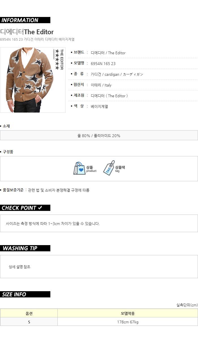
Task: Click the 옵션 column header in size table
Action: coord(29,313)
